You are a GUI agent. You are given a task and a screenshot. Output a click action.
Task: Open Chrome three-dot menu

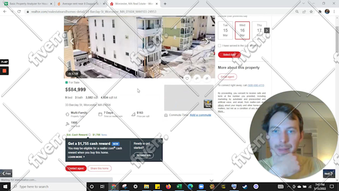point(334,11)
